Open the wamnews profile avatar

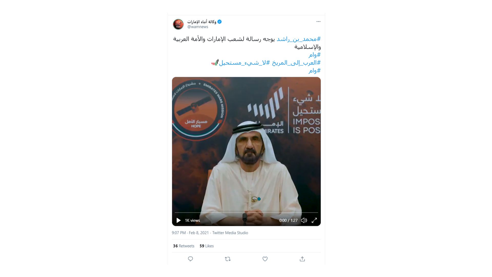pos(178,24)
